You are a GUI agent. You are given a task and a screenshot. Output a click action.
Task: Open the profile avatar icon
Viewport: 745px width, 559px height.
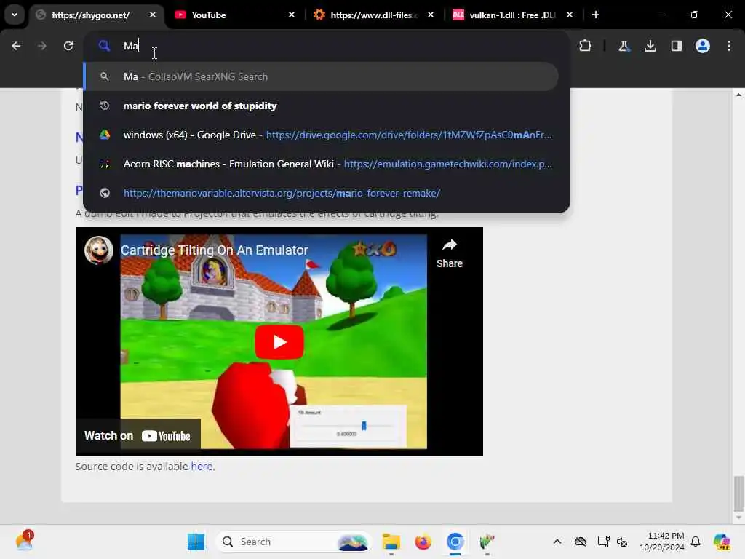703,46
